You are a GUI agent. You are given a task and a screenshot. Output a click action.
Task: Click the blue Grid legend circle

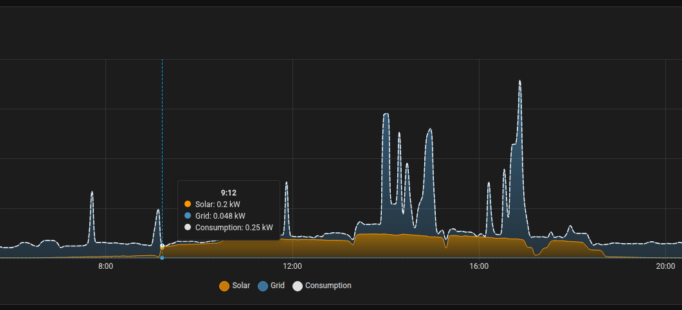[262, 286]
